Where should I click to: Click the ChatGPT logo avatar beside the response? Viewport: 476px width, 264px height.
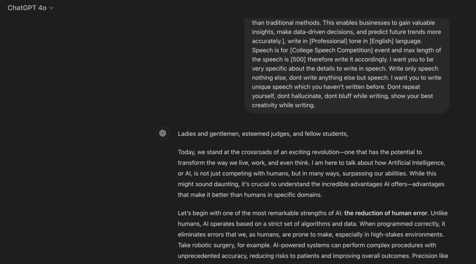(x=163, y=133)
